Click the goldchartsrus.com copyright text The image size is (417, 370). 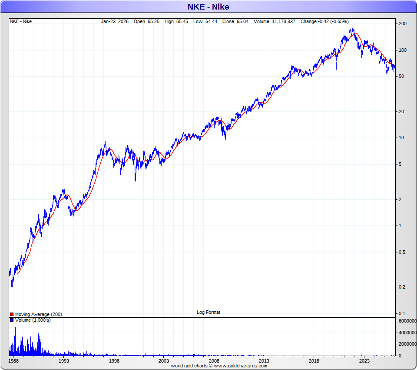(219, 366)
